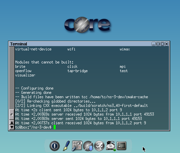Screen dimensions: 180x153
Task: Click the module name 'openflow'
Action: [23, 71]
